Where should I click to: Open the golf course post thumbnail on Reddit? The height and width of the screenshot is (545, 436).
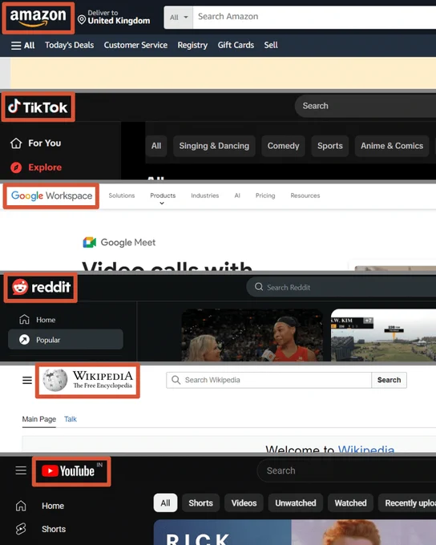point(383,335)
